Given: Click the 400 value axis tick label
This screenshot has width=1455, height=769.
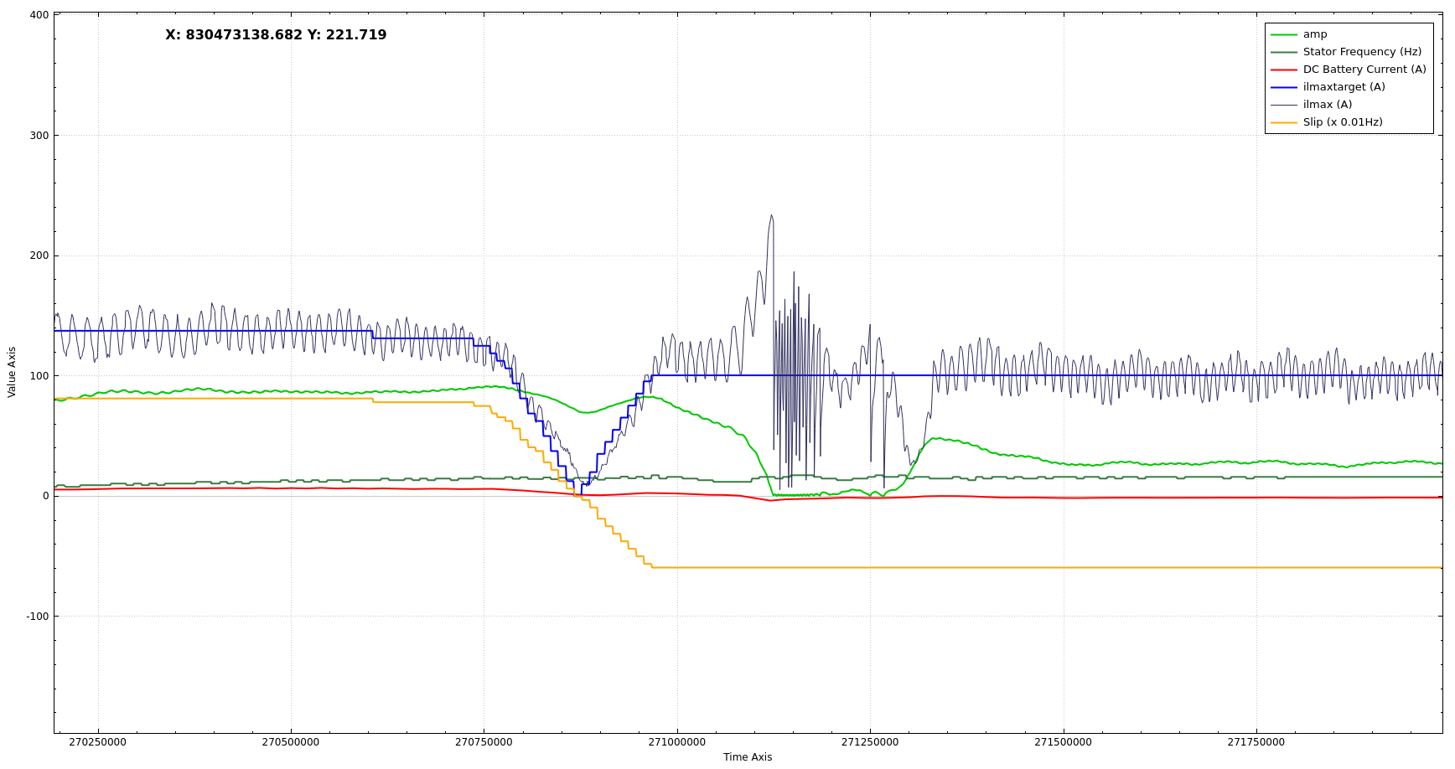Looking at the screenshot, I should (39, 15).
